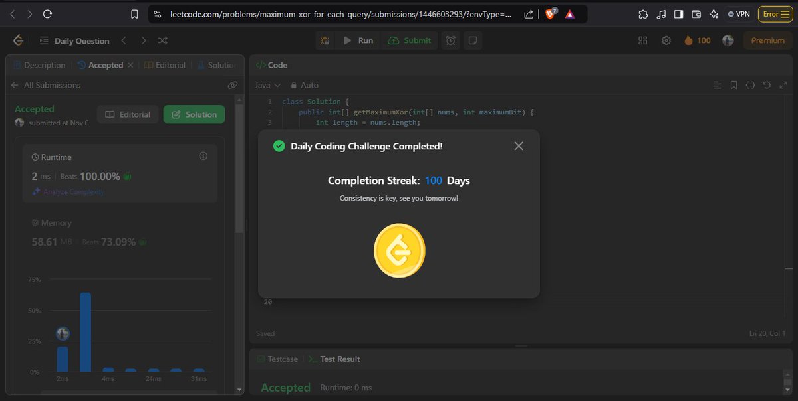This screenshot has width=798, height=401.
Task: Bookmark this page in browser
Action: tap(134, 13)
